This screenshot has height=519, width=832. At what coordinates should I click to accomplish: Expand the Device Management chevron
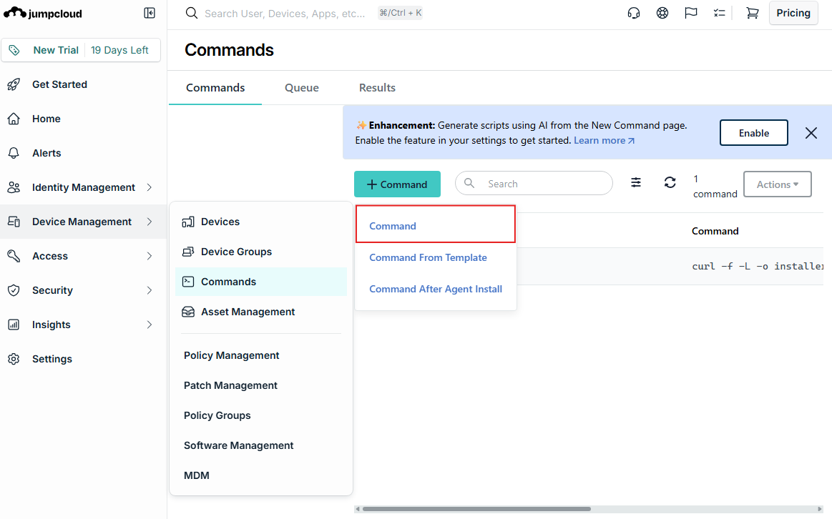point(150,222)
